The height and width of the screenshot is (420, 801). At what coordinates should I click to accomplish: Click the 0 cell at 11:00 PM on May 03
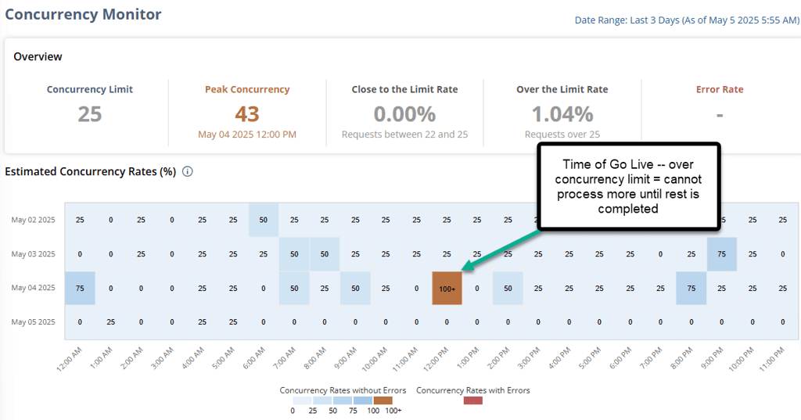point(782,254)
